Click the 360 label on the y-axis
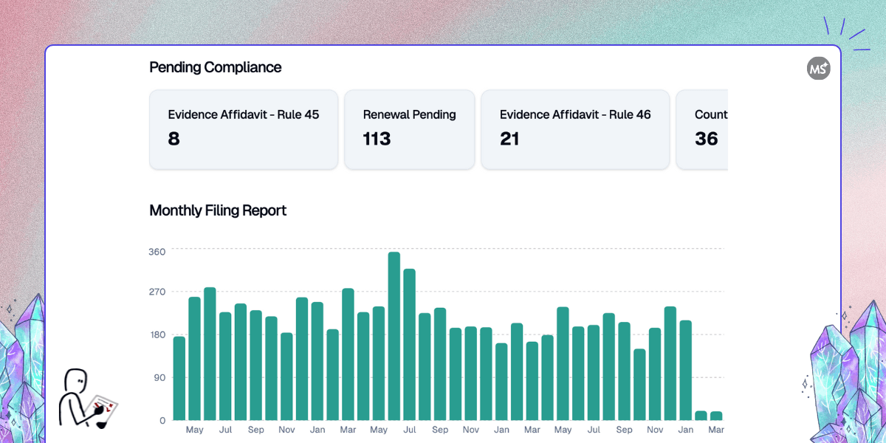 pyautogui.click(x=158, y=251)
